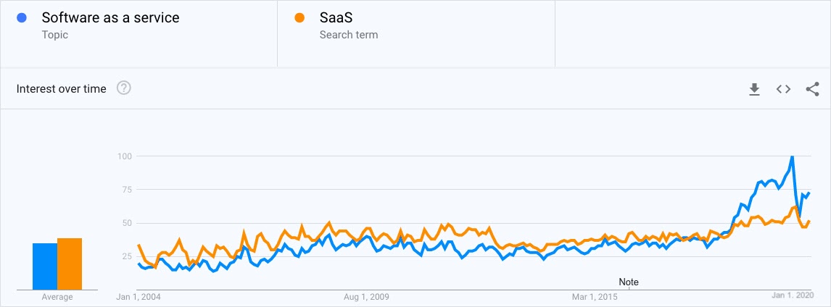Select the Software as a service topic

click(x=110, y=18)
